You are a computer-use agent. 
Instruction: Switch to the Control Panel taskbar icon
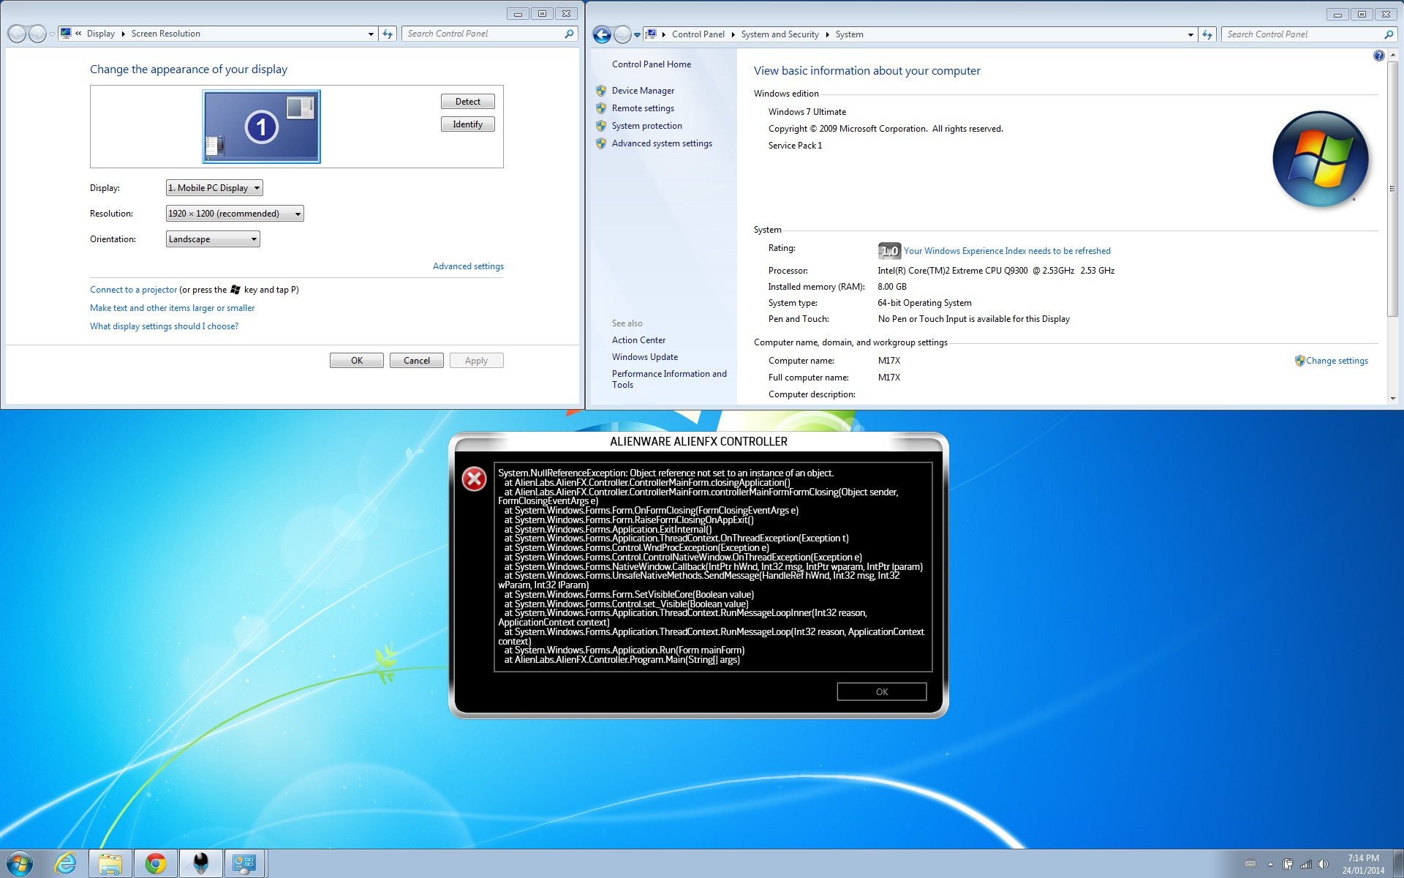click(244, 863)
